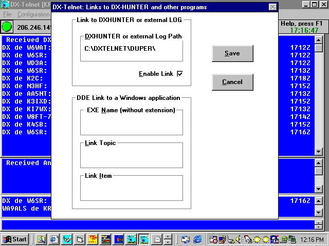Click the two-computers network tray icon
This screenshot has width=329, height=246.
[x=292, y=239]
